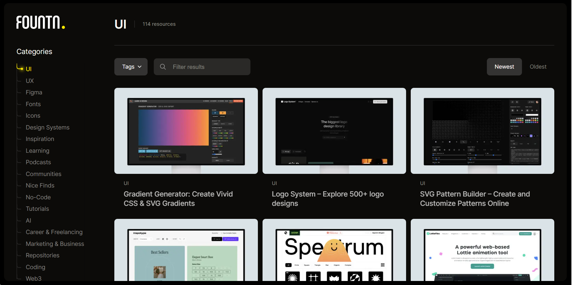Screen dimensions: 572x285
Task: Open the Web3 category
Action: pos(34,278)
